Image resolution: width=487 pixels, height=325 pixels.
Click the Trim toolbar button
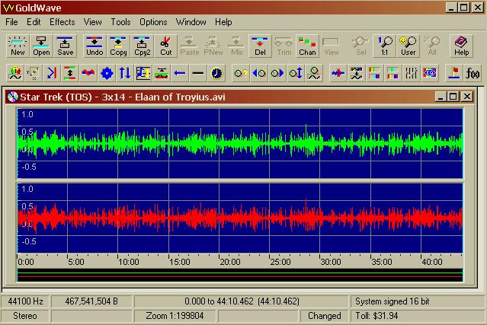pyautogui.click(x=284, y=46)
